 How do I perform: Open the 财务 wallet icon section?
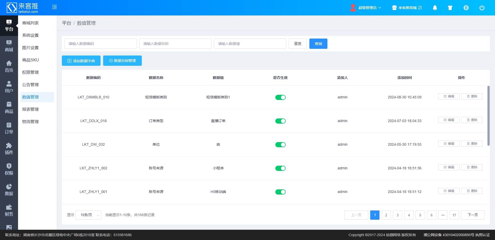[9, 211]
